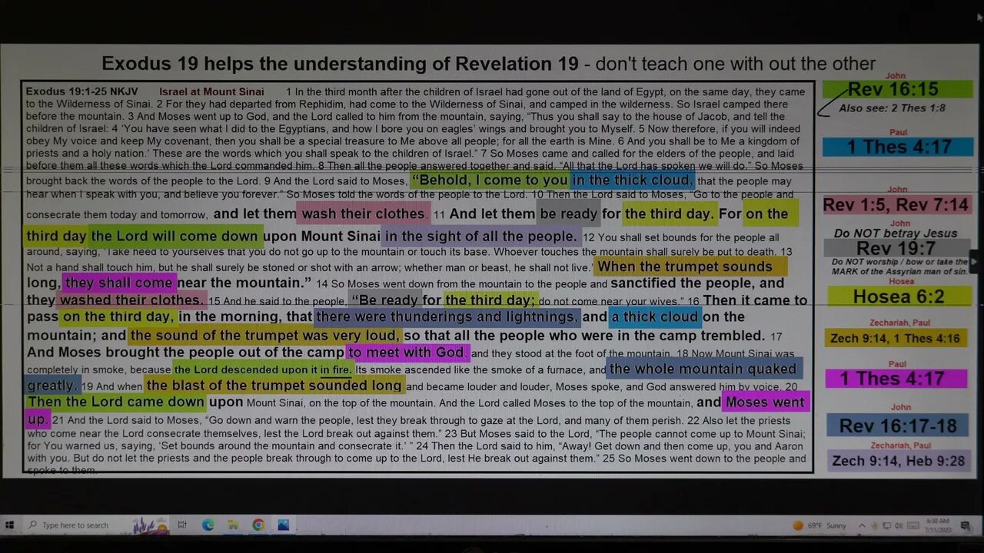Image resolution: width=984 pixels, height=553 pixels.
Task: Click the gray 'Rev 19:7' reference label
Action: tap(896, 248)
